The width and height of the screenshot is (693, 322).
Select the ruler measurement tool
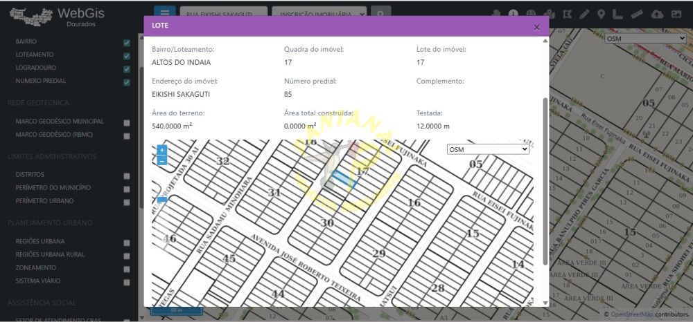pyautogui.click(x=637, y=14)
